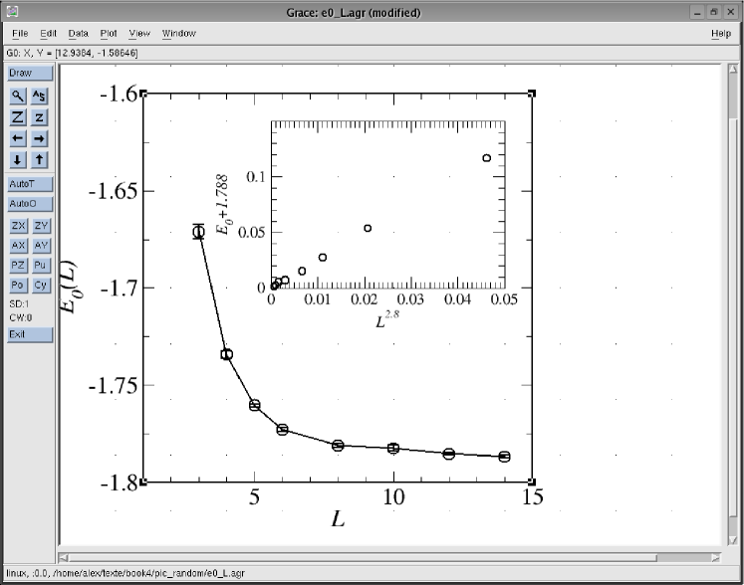
Task: Click the top-right graph selection handle
Action: tap(532, 94)
